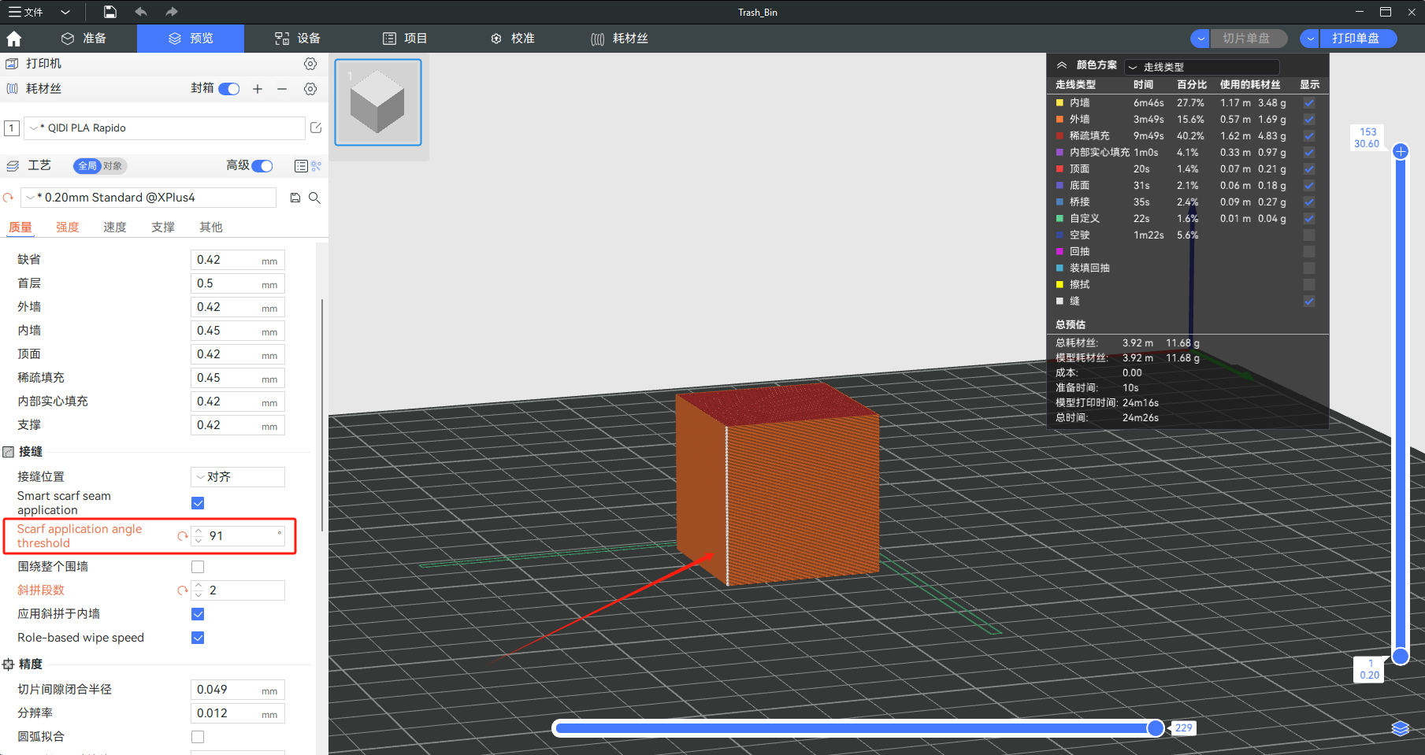Open printer settings gear icon
1425x755 pixels.
point(310,64)
